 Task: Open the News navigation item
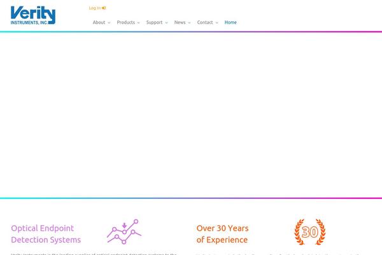click(180, 22)
